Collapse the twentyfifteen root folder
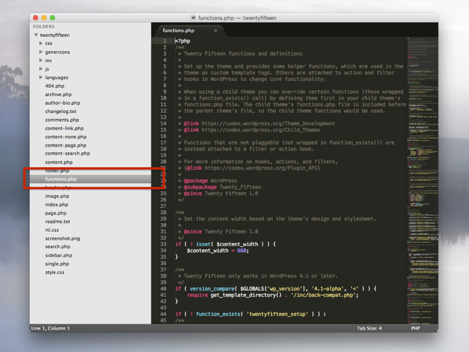Viewport: 469px width, 352px height. (36, 35)
